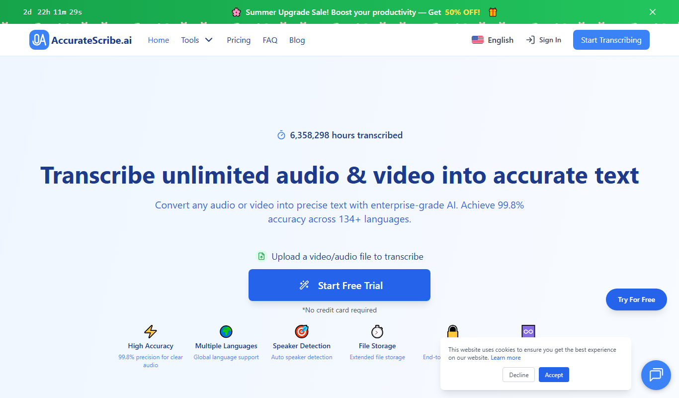This screenshot has width=679, height=398.
Task: Click the Extended file storage description
Action: click(377, 357)
